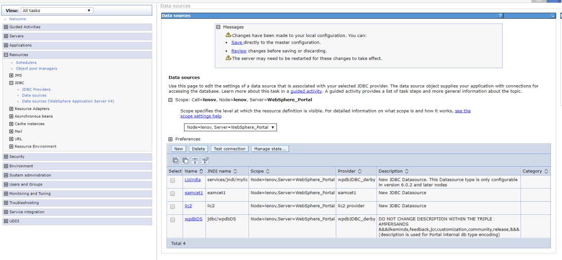Click the Clear Filter Value icon
562x260 pixels.
pos(205,161)
